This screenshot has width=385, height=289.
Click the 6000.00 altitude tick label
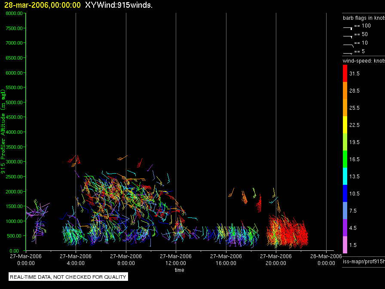[x=14, y=73]
